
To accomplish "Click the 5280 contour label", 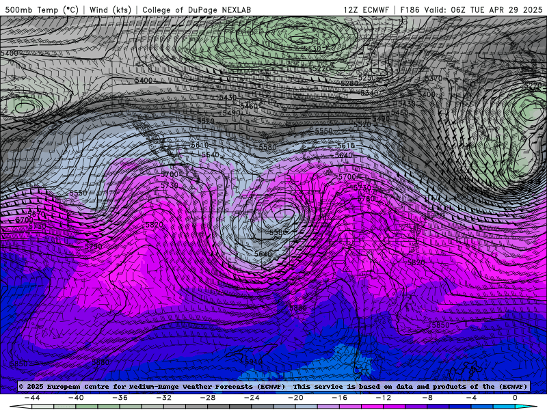I will tap(349, 83).
